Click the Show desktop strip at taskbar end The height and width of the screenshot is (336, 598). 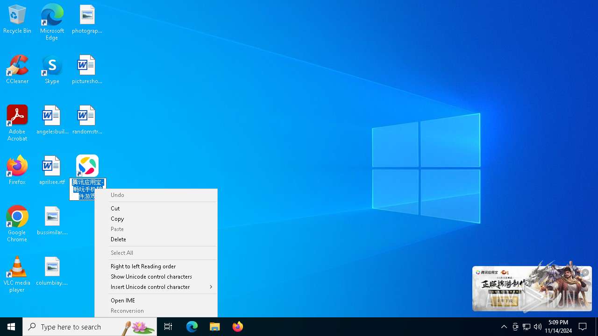point(597,327)
